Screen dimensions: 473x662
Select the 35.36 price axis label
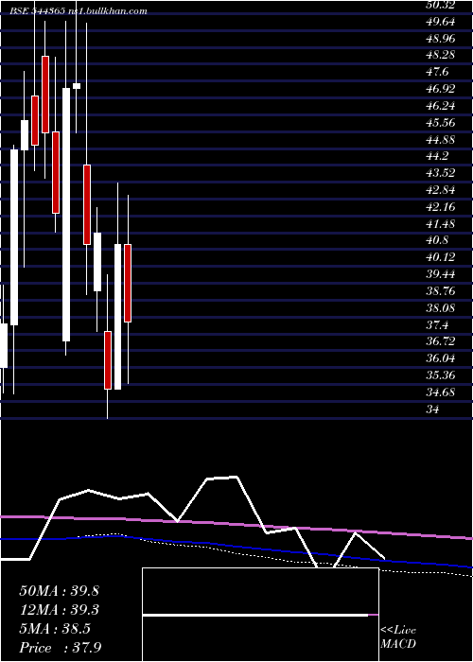441,375
